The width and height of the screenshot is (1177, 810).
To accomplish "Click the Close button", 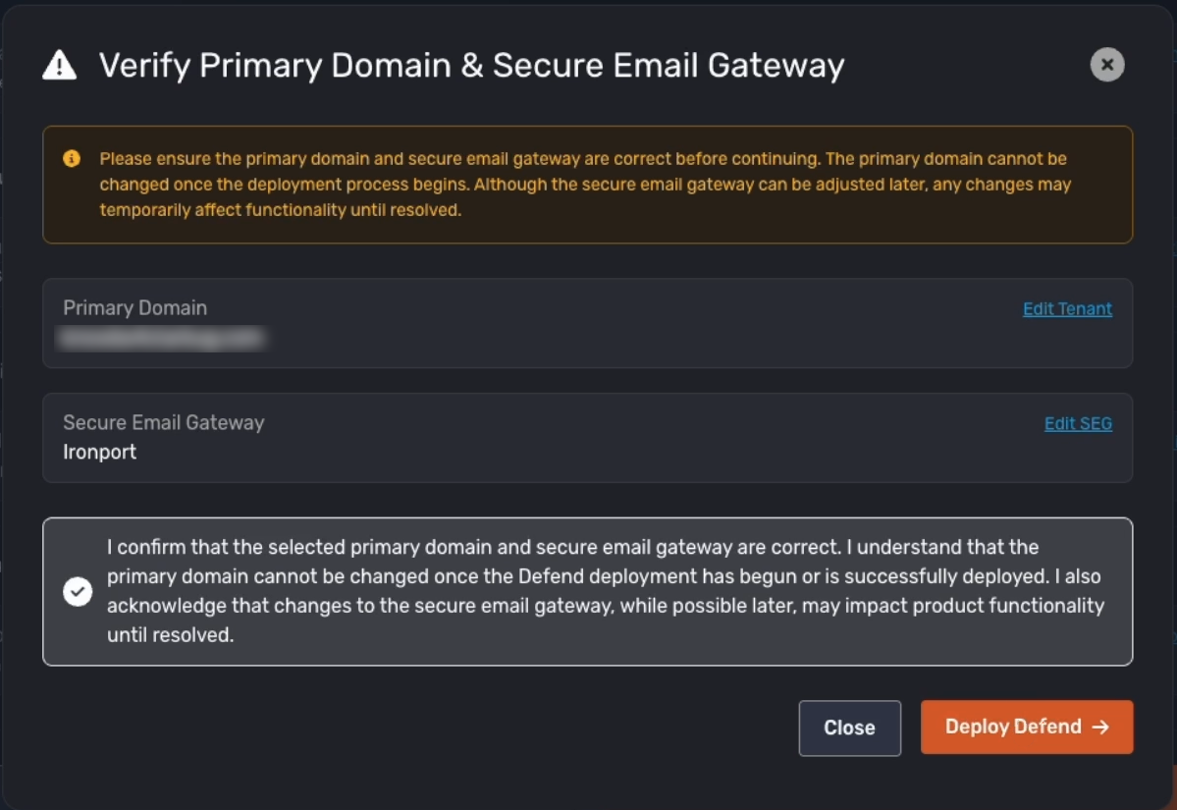I will point(849,728).
